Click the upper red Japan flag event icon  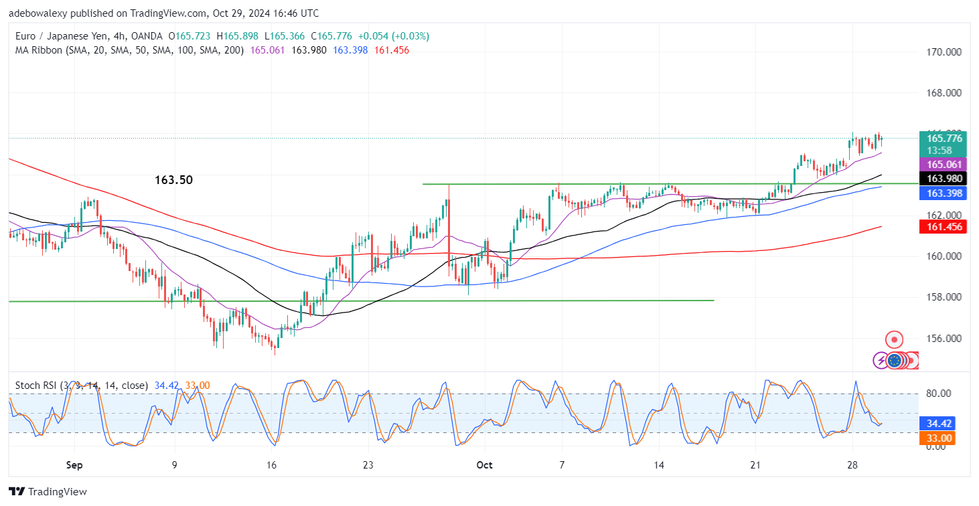point(895,339)
